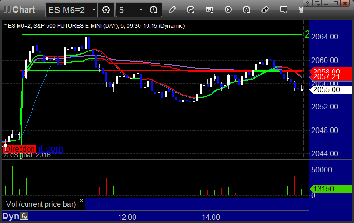Screen dimensions: 354x223
Task: Click the 2044.00 price axis label
Action: [x=324, y=154]
